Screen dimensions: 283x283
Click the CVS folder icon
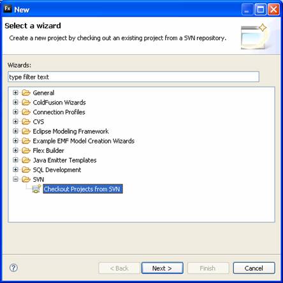(x=26, y=122)
